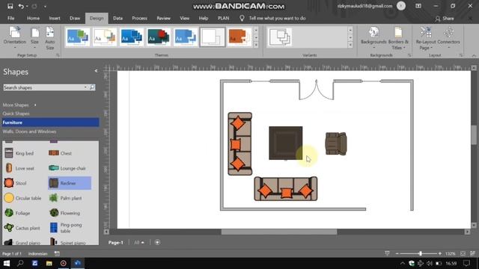Click the zoom slider handle

[x=421, y=253]
